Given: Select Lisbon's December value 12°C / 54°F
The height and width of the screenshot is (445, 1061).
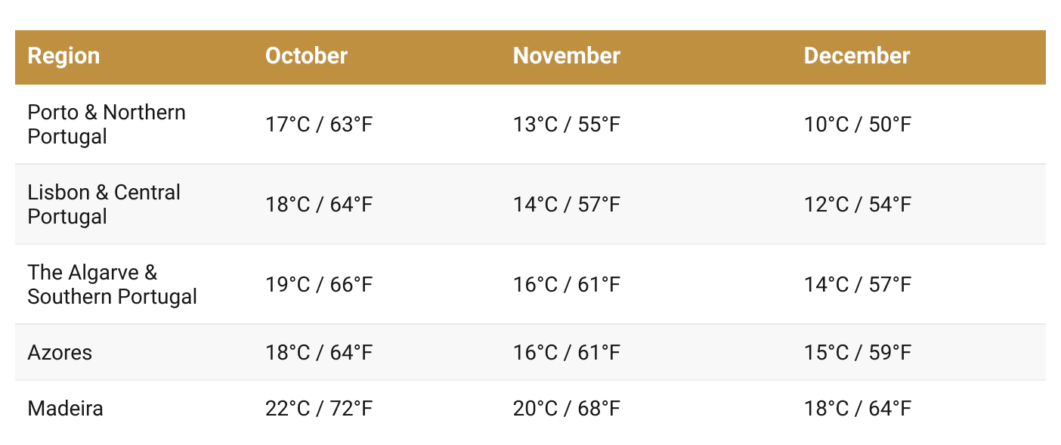Looking at the screenshot, I should coord(857,205).
